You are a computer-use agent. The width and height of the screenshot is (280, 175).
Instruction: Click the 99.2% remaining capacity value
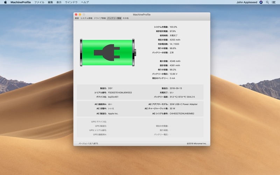coord(173,70)
